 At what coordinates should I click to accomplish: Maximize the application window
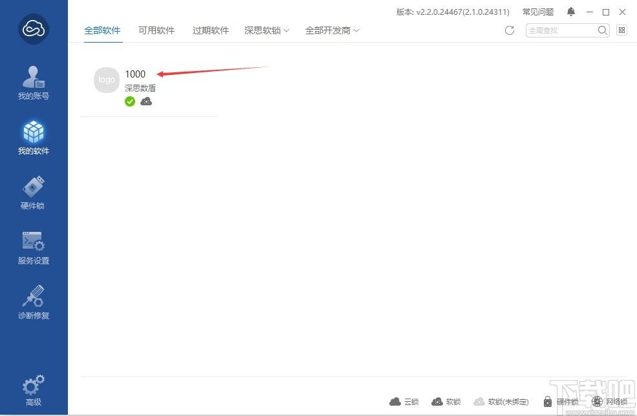coord(606,12)
